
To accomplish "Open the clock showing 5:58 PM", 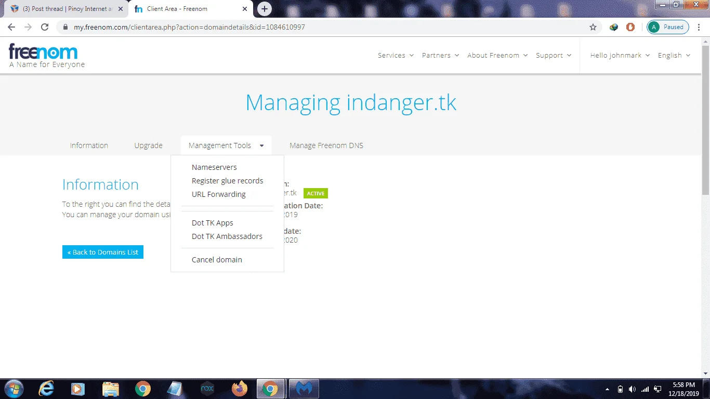I will [x=683, y=389].
